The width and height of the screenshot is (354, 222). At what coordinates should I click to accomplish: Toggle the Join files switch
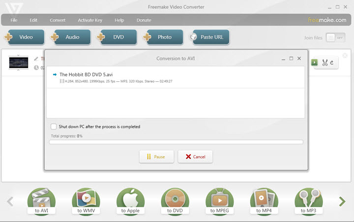[335, 38]
